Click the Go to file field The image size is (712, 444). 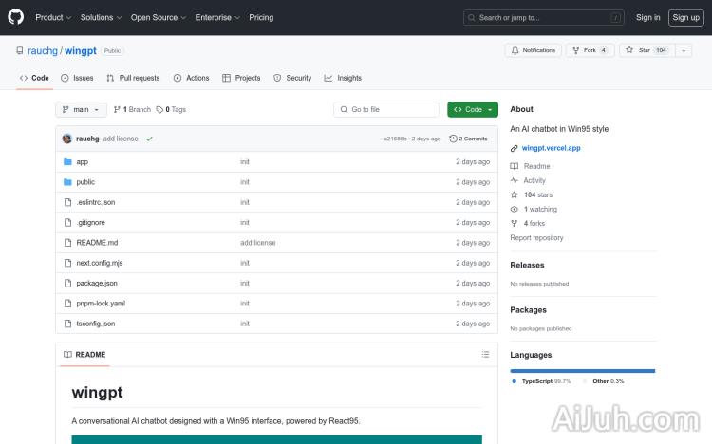tap(386, 109)
